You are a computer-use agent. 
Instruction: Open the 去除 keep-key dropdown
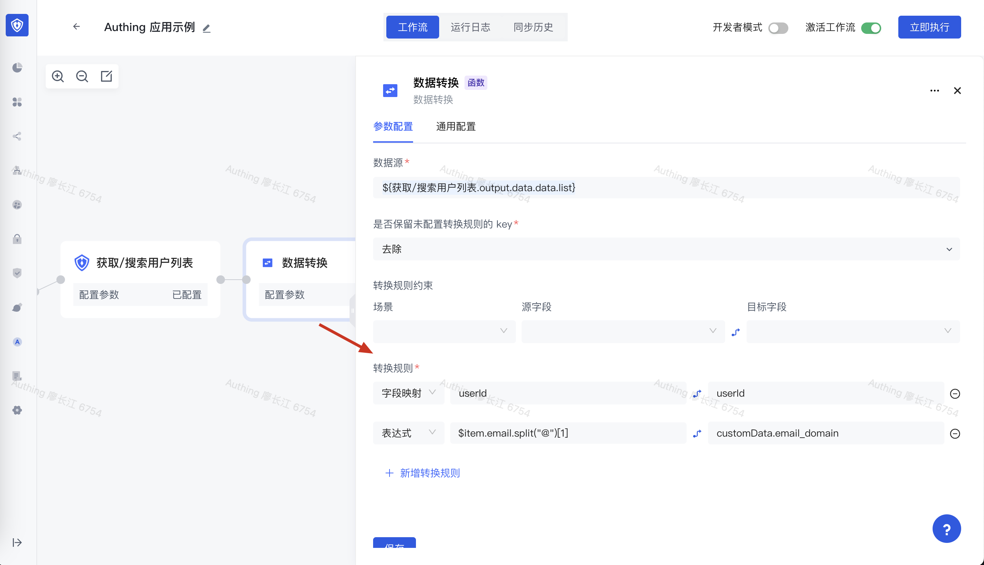666,249
